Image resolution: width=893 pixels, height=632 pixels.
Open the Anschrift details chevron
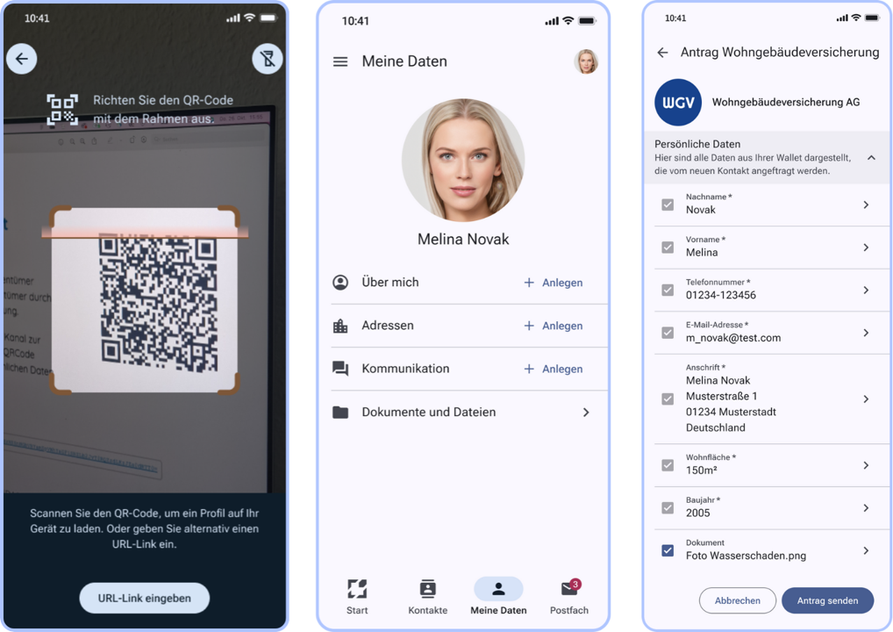865,399
